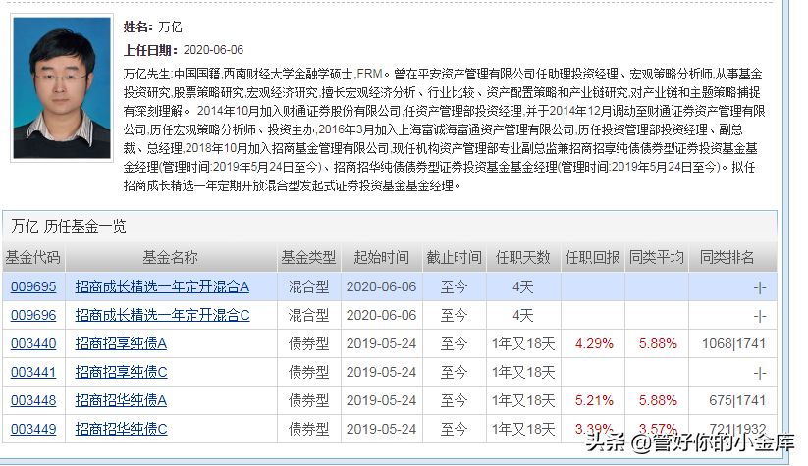Click the 同类平均 column header
808x466 pixels.
tap(657, 257)
